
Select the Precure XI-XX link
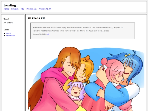45,9
